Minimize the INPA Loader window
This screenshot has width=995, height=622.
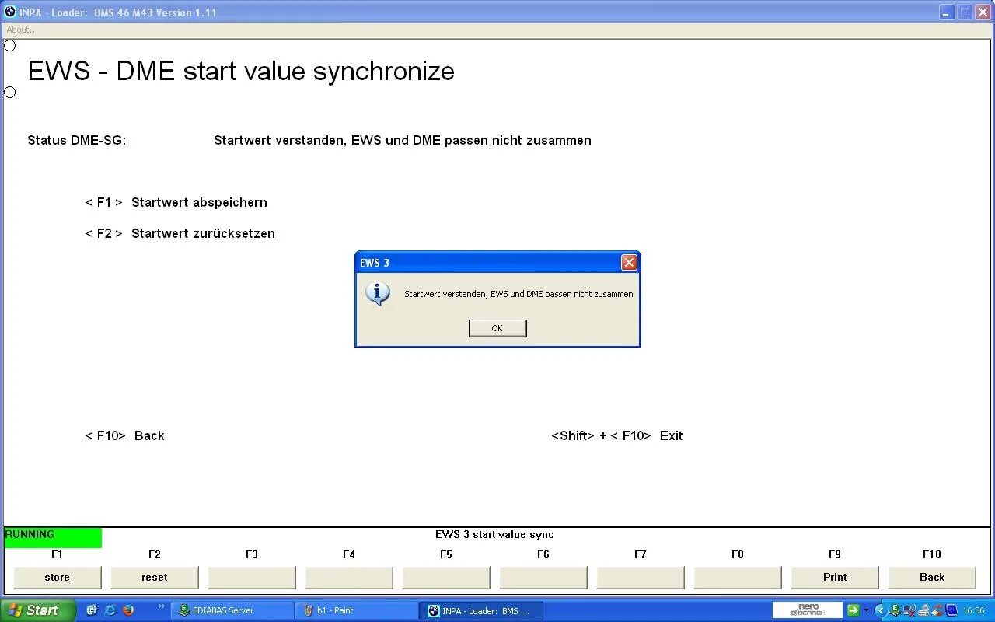[947, 12]
